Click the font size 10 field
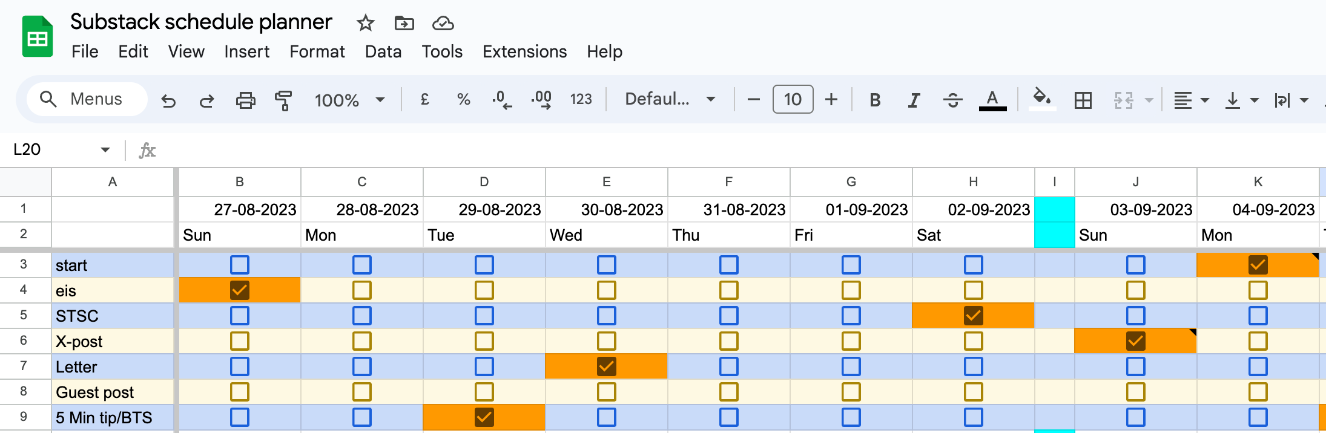 793,99
